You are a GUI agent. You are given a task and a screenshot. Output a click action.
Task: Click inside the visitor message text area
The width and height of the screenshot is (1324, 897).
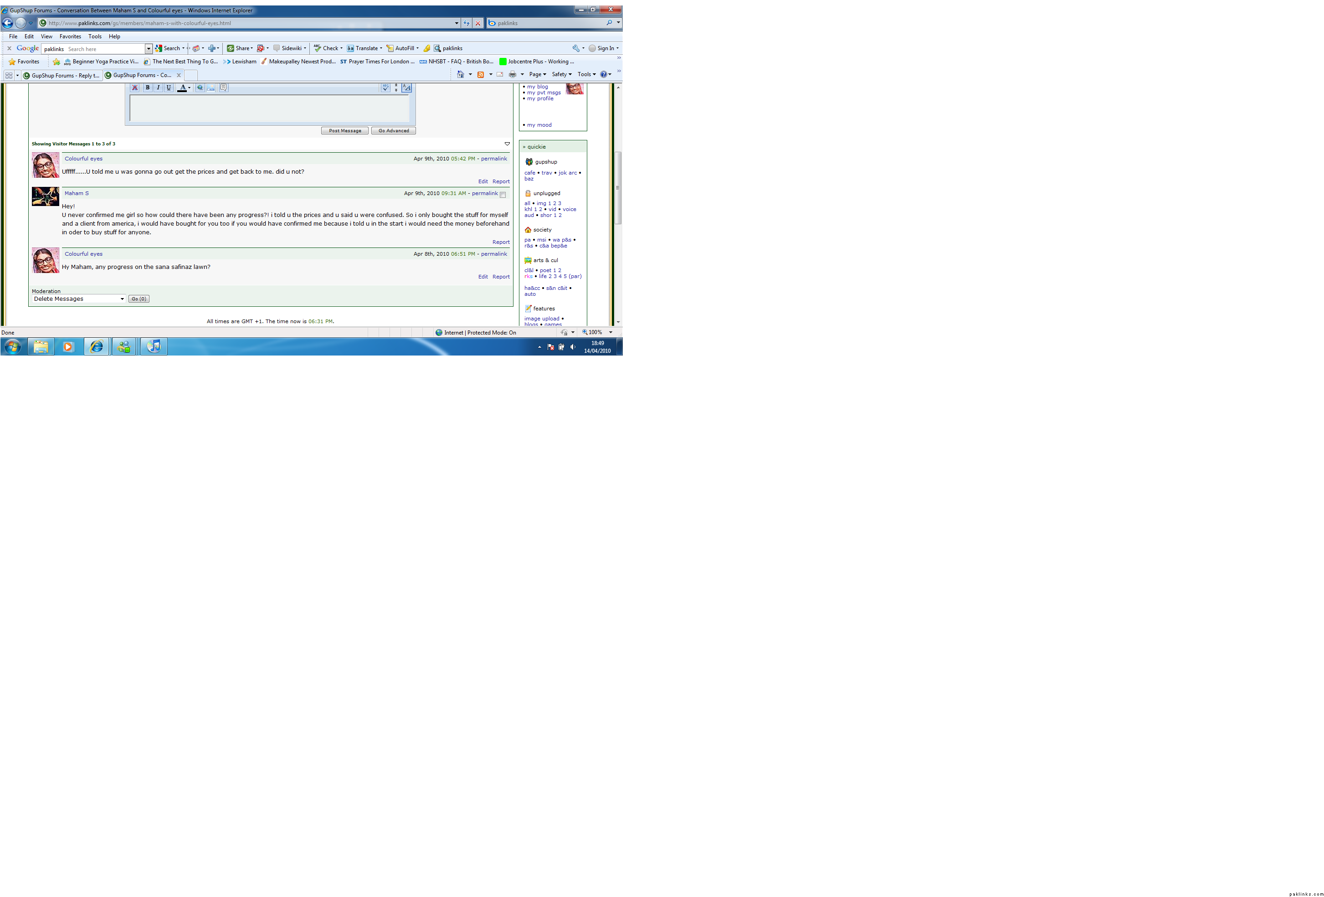click(x=269, y=108)
